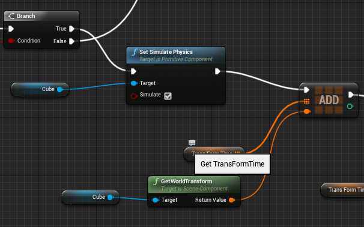The height and width of the screenshot is (227, 364).
Task: Select the GetWorldTransform node header
Action: tap(194, 184)
